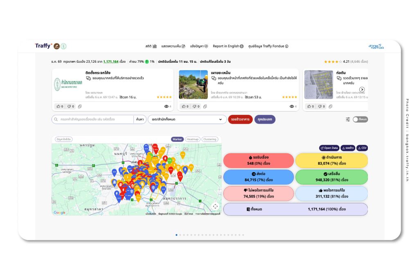419x280 pixels.
Task: Open the สถิติ menu item
Action: coord(151,46)
